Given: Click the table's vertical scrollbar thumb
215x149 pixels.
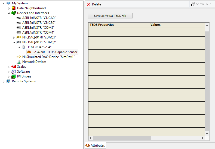Looking at the screenshot, I should 207,81.
